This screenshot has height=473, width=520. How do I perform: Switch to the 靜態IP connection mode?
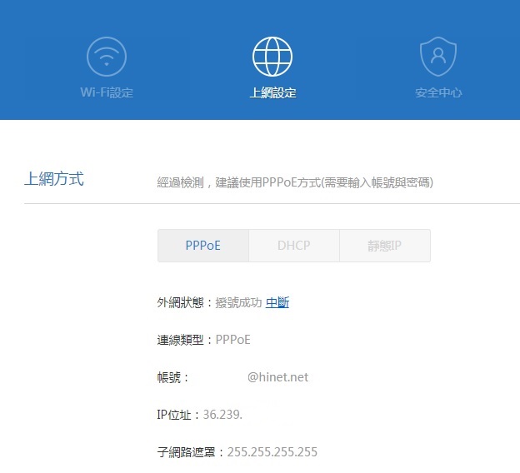(385, 246)
